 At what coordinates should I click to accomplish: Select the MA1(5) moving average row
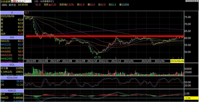(12, 41)
